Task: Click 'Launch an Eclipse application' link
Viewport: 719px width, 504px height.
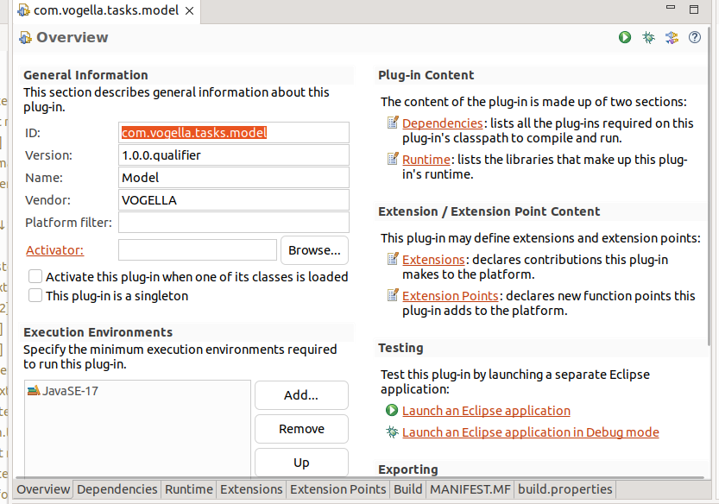Action: tap(486, 411)
